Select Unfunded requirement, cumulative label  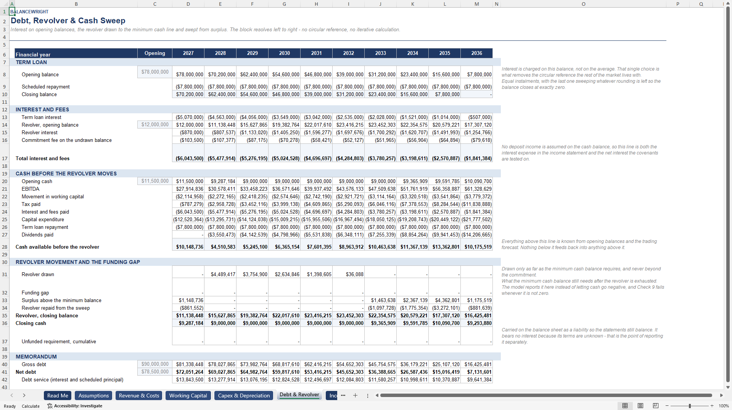tap(59, 341)
